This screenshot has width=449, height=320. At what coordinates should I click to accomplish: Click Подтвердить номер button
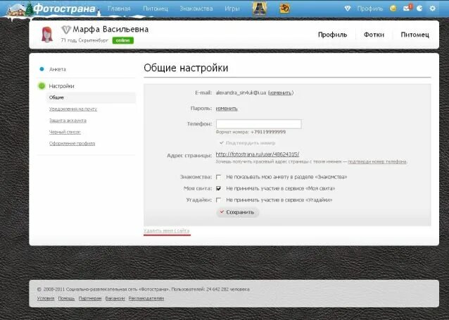pos(248,143)
